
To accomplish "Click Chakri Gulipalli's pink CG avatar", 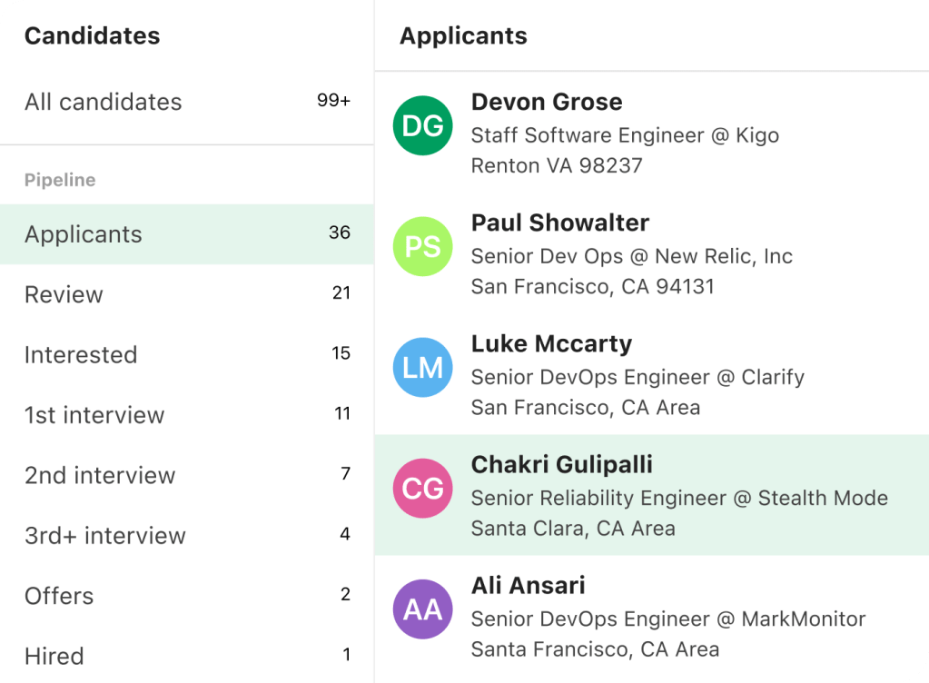I will 422,489.
